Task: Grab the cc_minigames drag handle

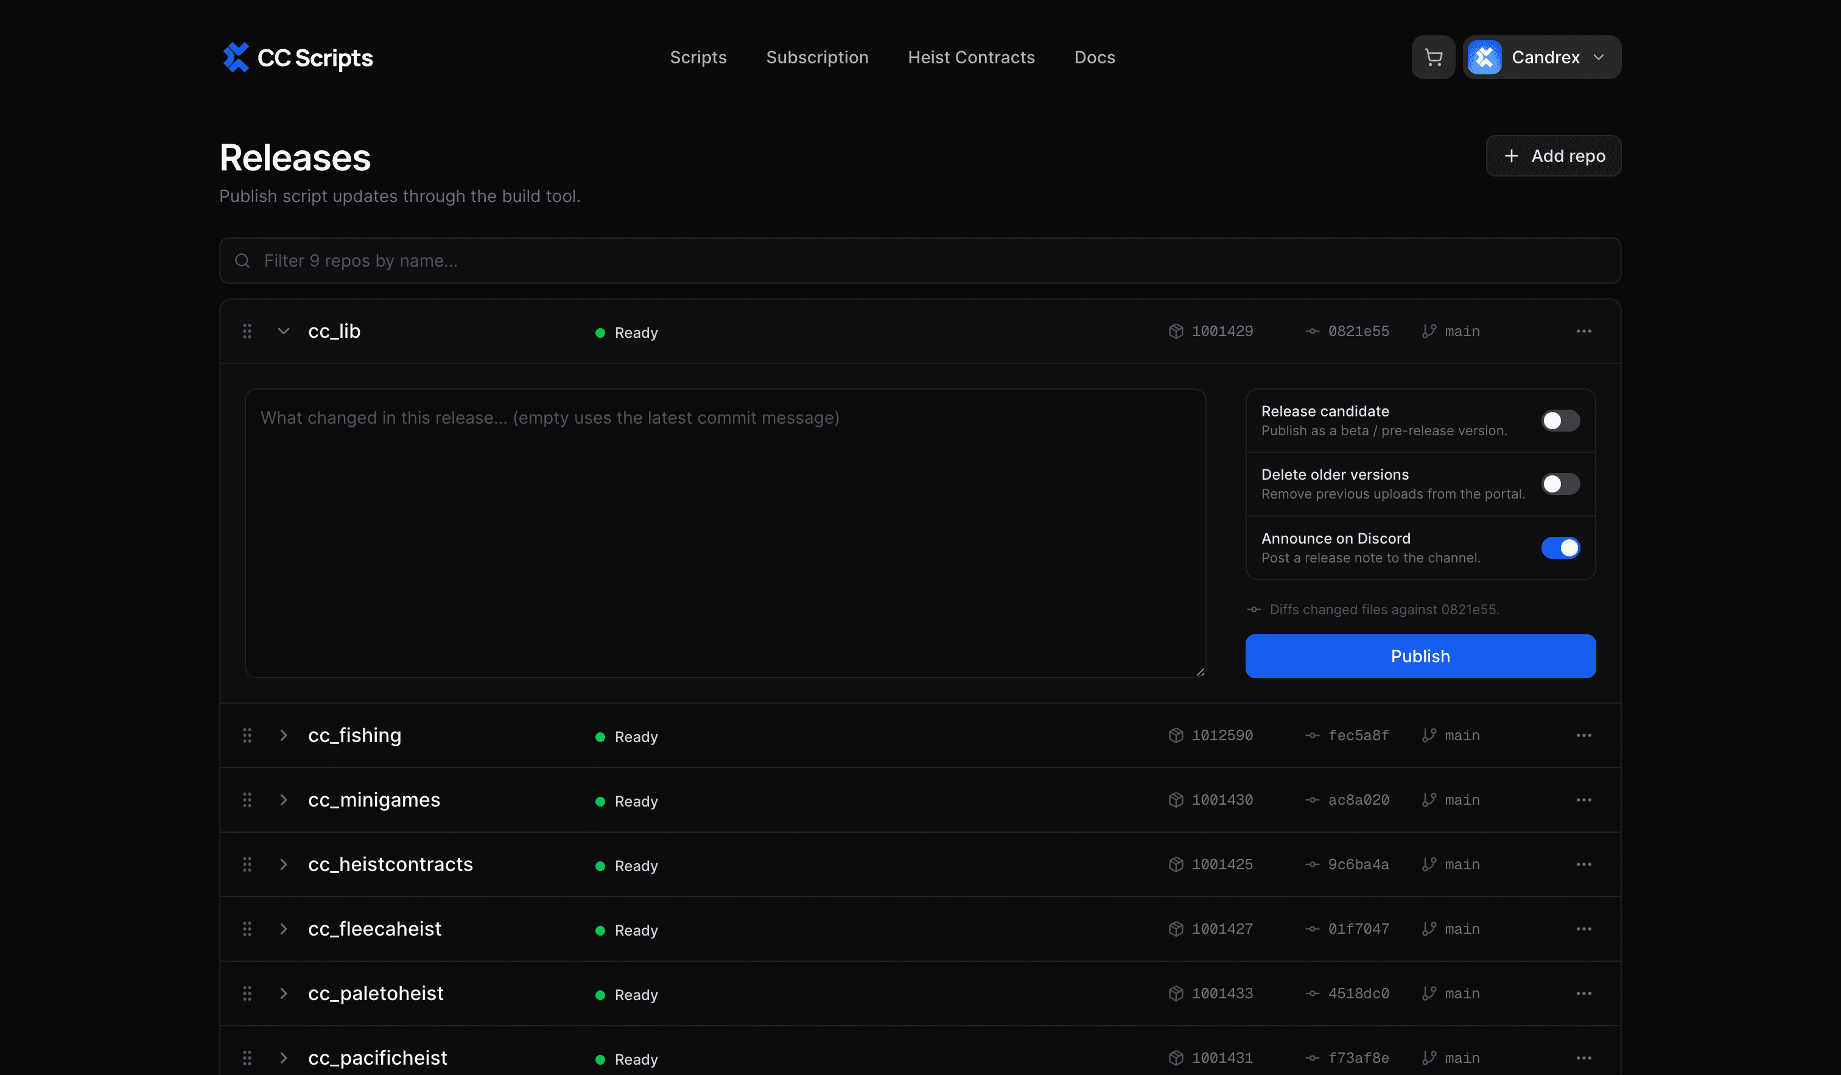Action: [x=247, y=800]
